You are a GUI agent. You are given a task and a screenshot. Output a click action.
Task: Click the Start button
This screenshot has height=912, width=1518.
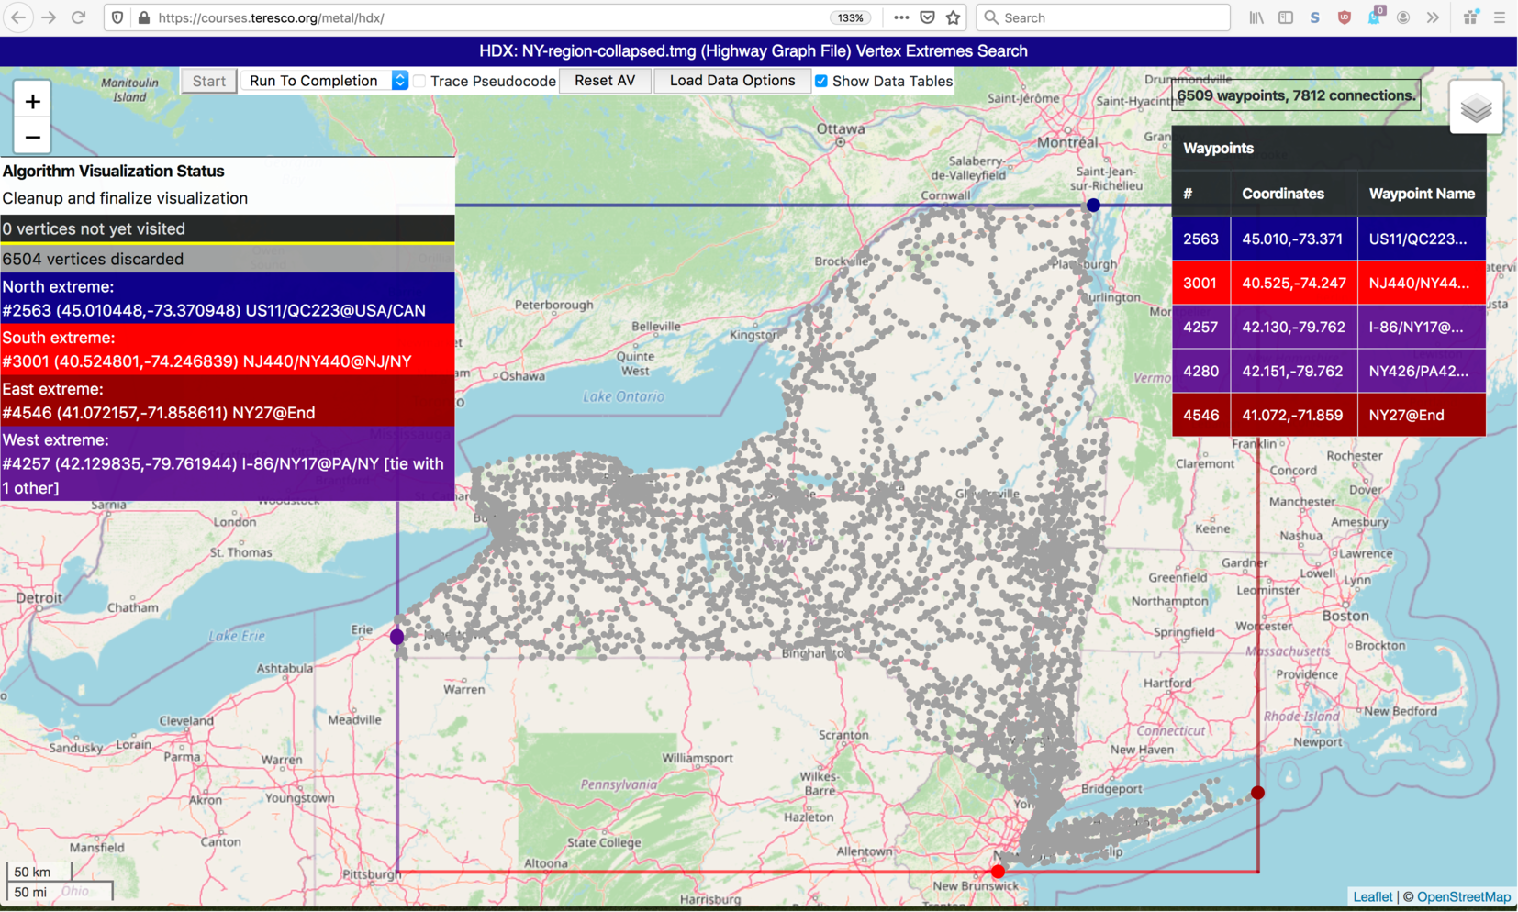[209, 81]
